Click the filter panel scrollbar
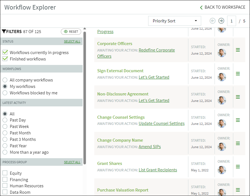The width and height of the screenshot is (250, 196). pyautogui.click(x=85, y=98)
